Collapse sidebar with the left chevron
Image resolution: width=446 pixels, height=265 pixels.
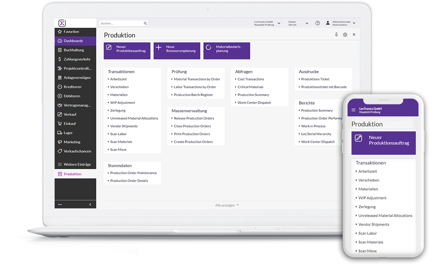coord(90,205)
